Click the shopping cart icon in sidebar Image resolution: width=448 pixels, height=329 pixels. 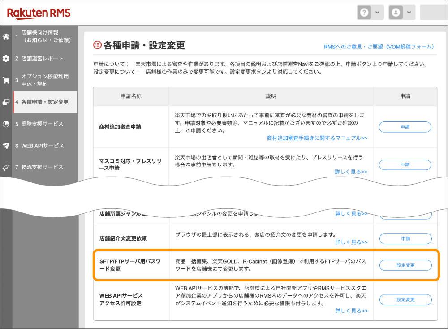coord(6,81)
